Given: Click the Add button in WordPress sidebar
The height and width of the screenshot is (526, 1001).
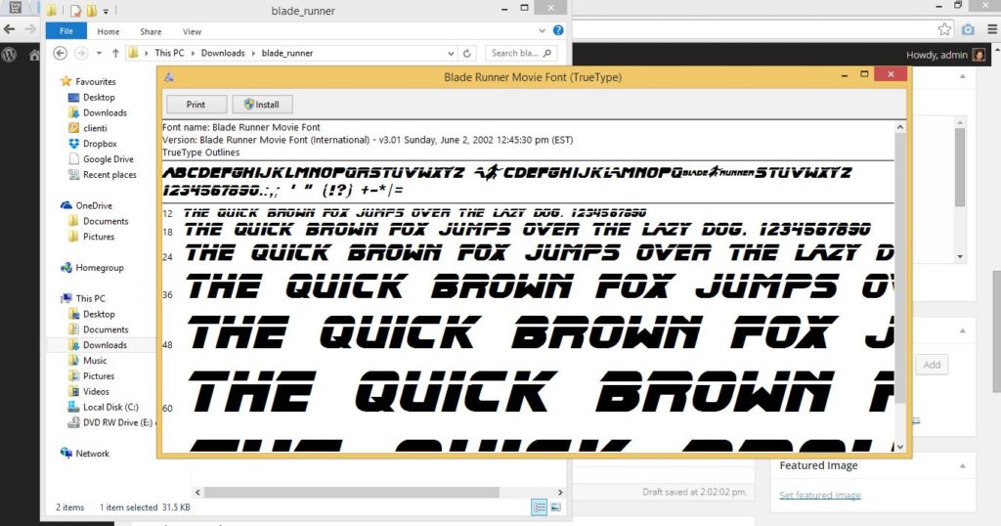Looking at the screenshot, I should pos(932,365).
